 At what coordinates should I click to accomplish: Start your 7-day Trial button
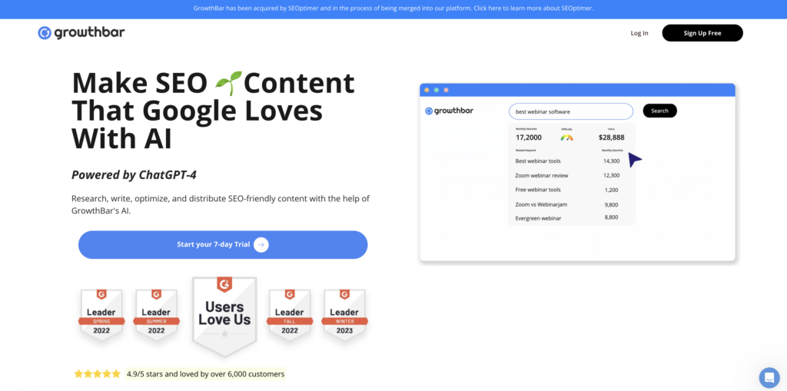223,245
